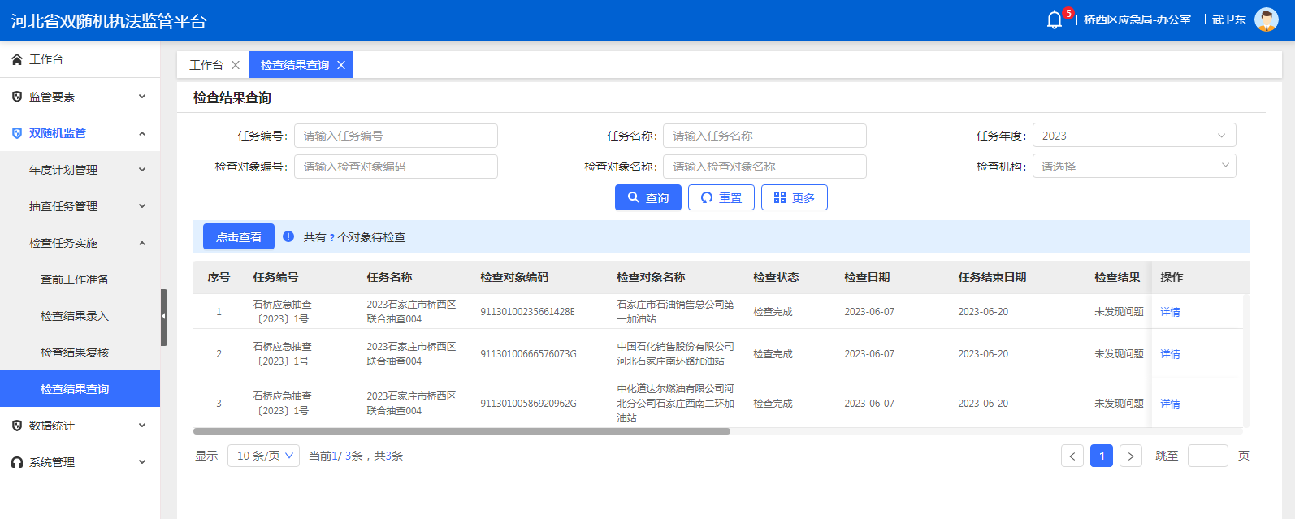1295x519 pixels.
Task: Collapse the sidebar with the handle
Action: [x=164, y=318]
